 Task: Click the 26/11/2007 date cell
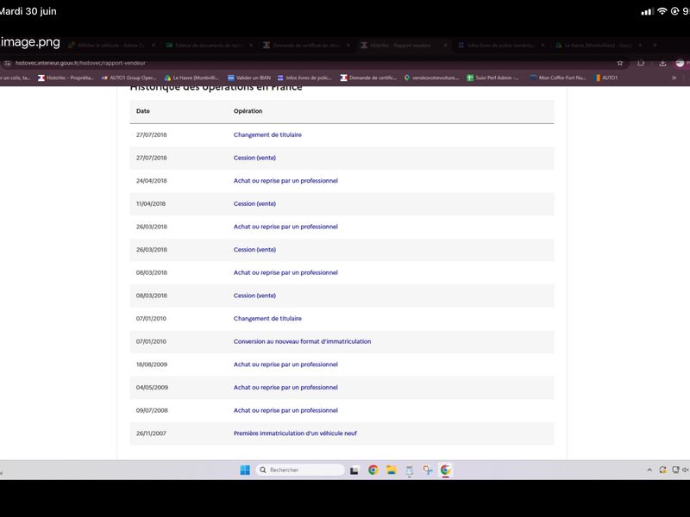151,433
